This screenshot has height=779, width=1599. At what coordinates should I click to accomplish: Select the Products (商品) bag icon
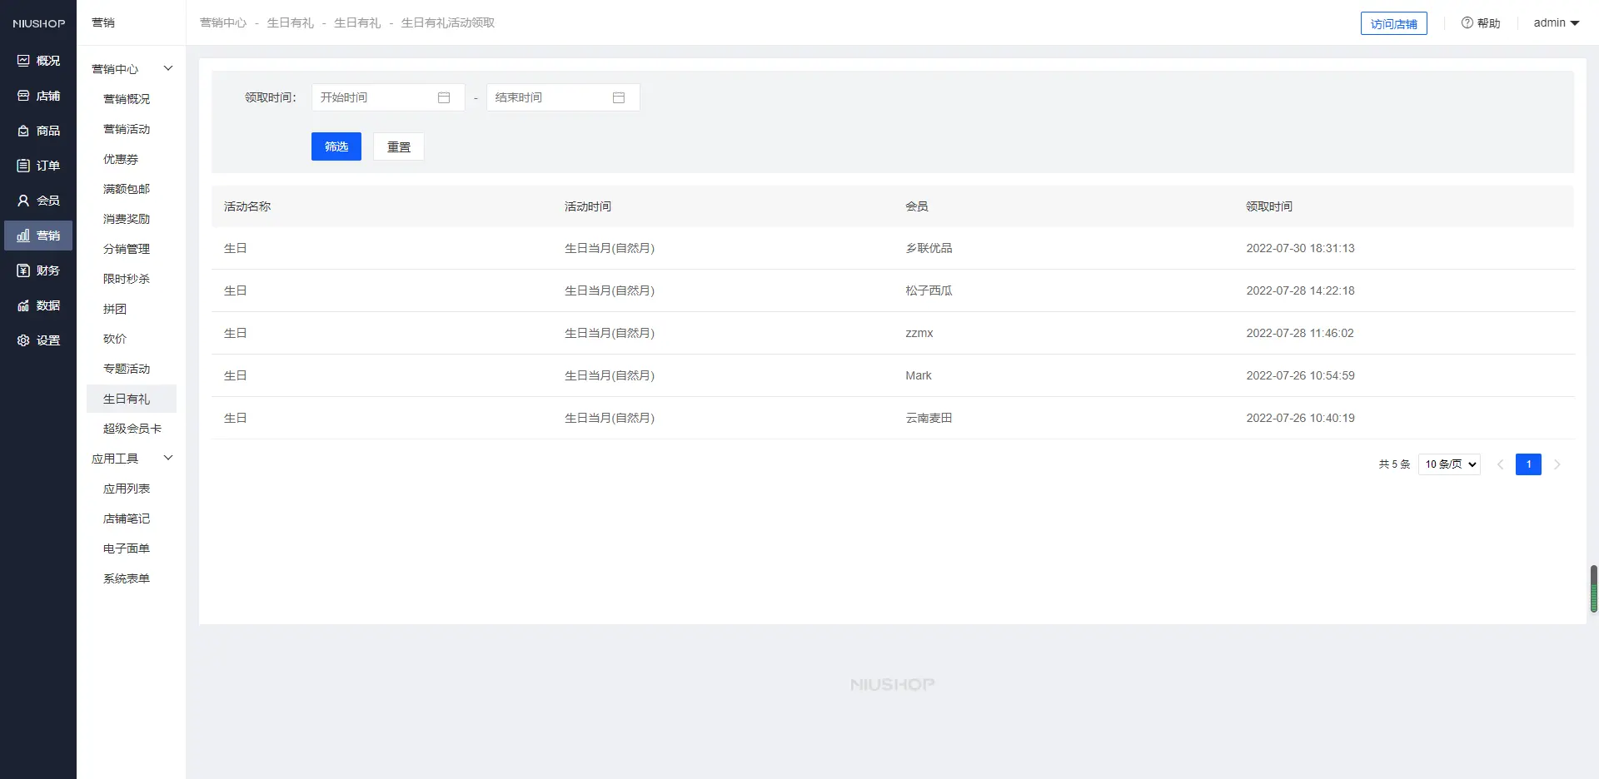[x=23, y=131]
